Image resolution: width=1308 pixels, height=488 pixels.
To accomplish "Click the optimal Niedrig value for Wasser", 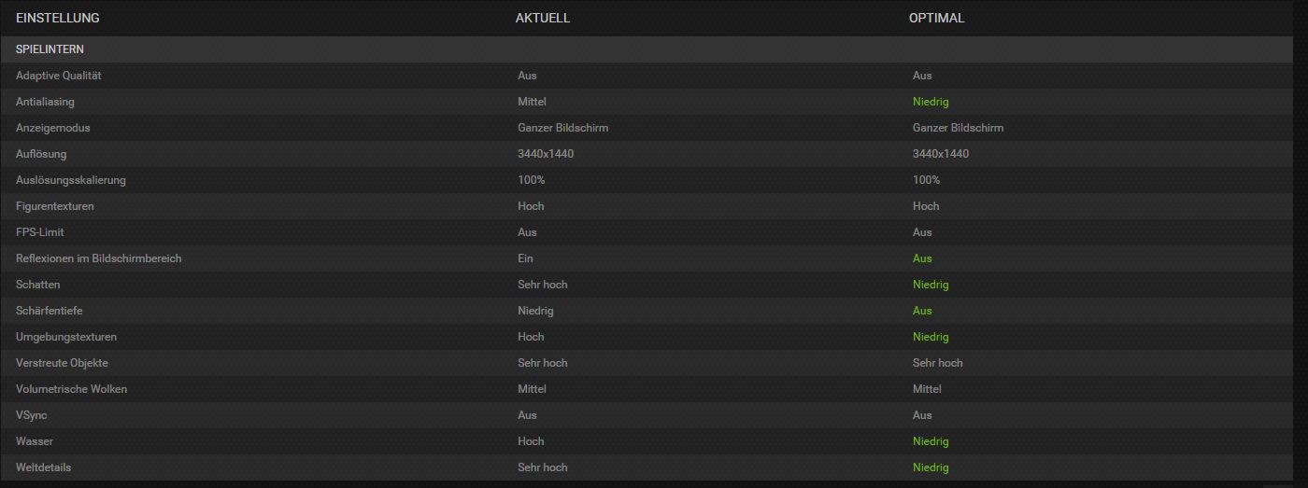I will click(931, 441).
